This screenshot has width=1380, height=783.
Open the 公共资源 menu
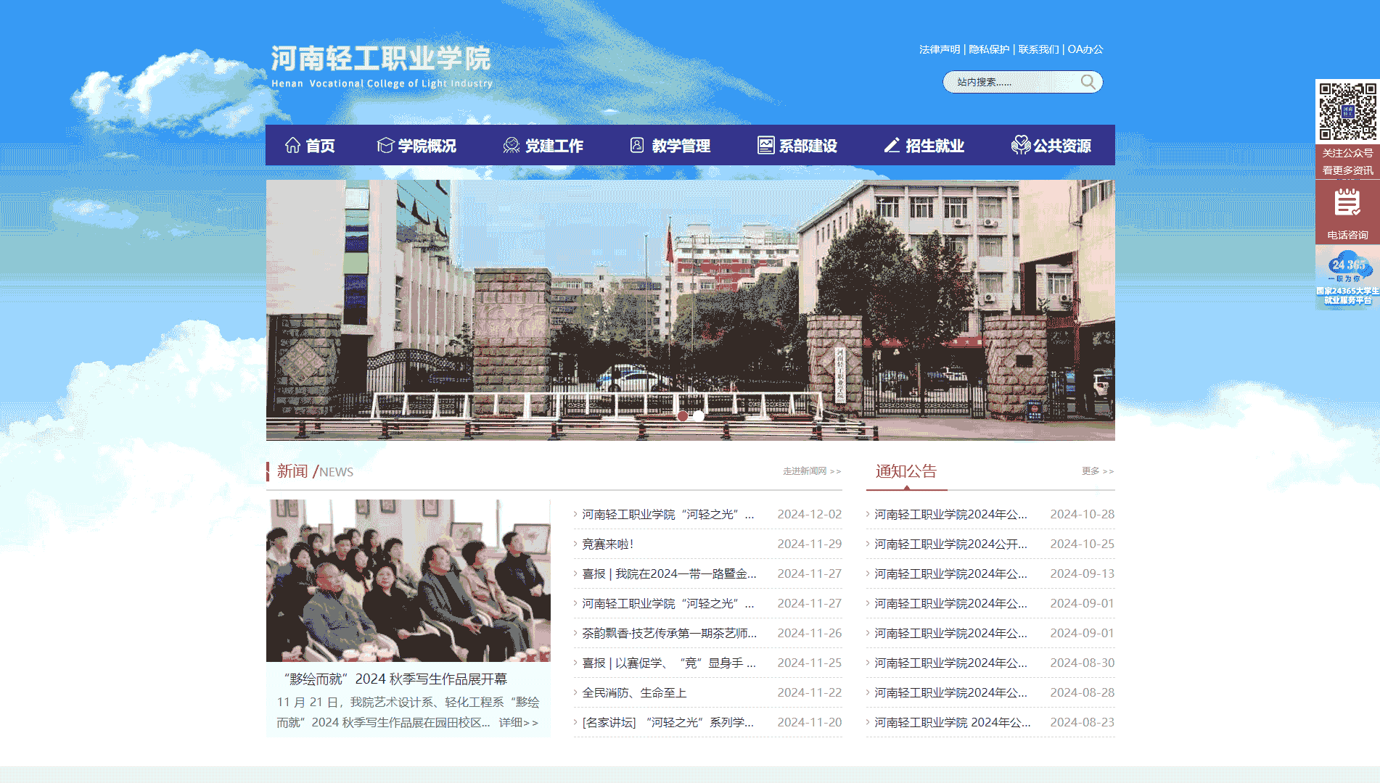click(x=1051, y=145)
